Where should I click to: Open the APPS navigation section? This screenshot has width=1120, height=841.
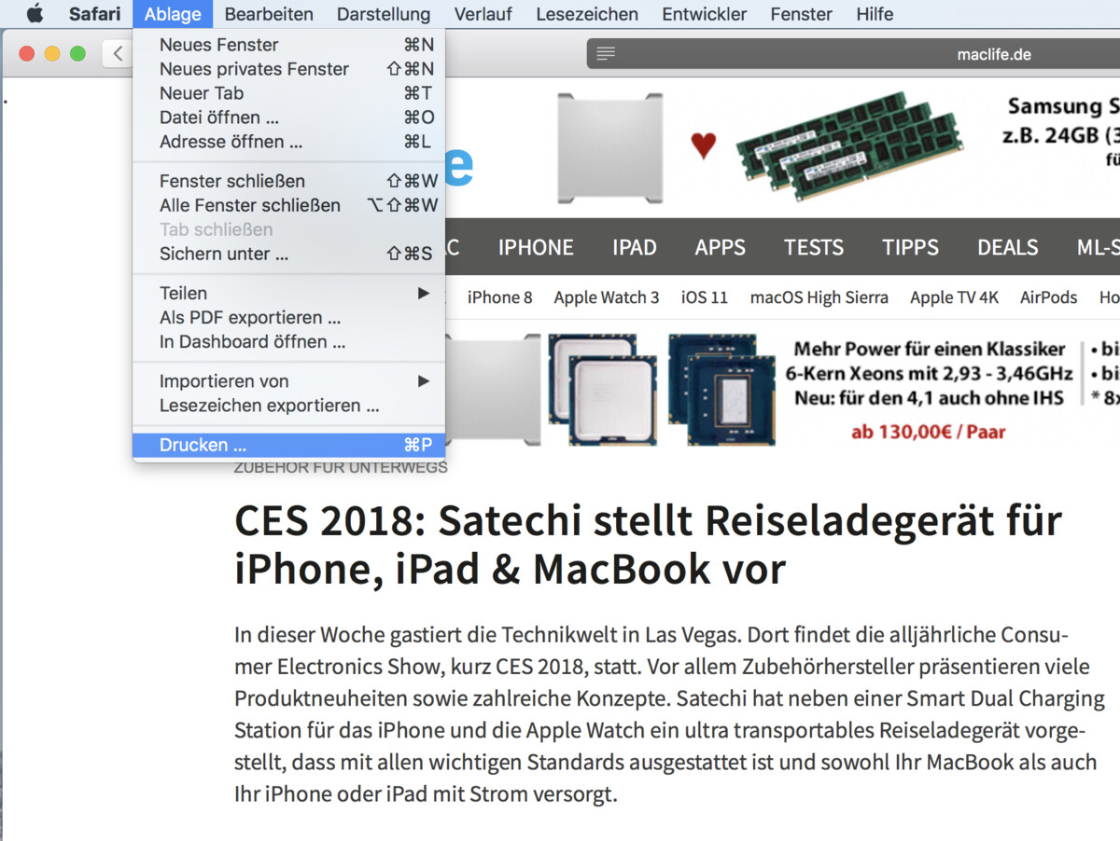pyautogui.click(x=721, y=247)
